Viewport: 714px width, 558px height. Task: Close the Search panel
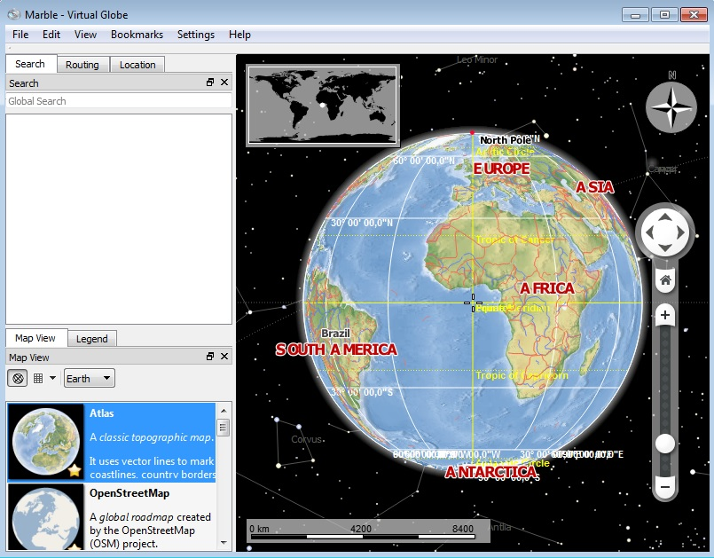pyautogui.click(x=224, y=83)
